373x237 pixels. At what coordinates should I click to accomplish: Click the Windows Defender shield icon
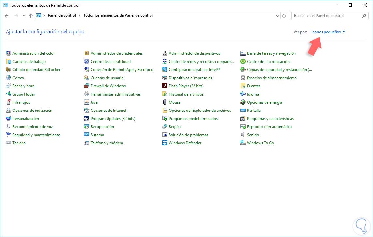(x=165, y=143)
